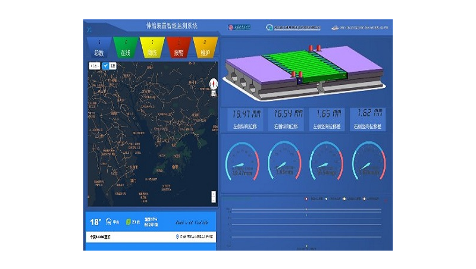476x269 pixels.
Task: Click the 左侧纵向位移 label
Action: pos(245,126)
